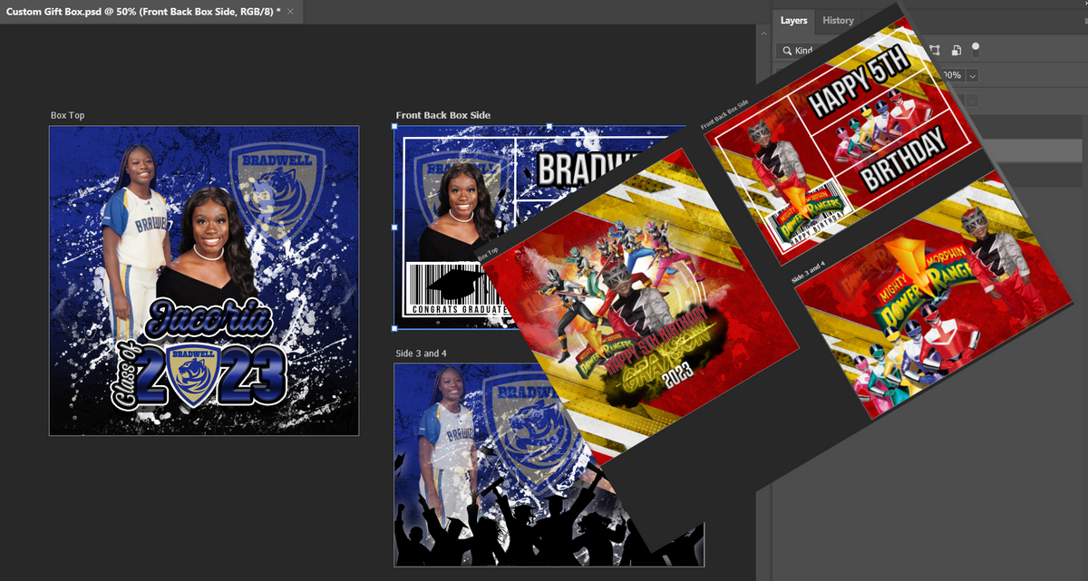
Task: Close the Custom Gift Box.psd document tab
Action: click(290, 11)
